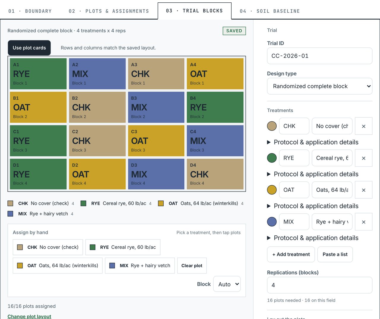
Task: Expand Protocol & application details under OAT
Action: pos(313,206)
